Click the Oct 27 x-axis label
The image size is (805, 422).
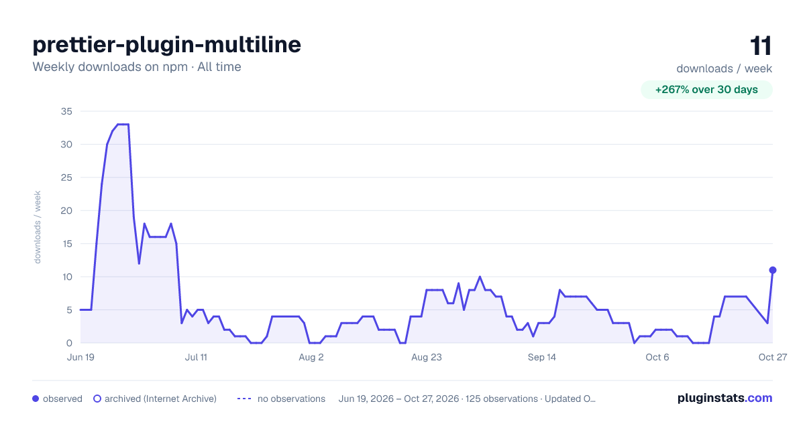(x=773, y=357)
